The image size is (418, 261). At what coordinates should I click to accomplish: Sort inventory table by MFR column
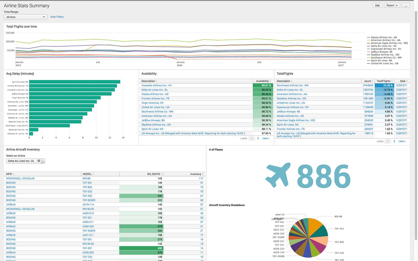[10, 174]
